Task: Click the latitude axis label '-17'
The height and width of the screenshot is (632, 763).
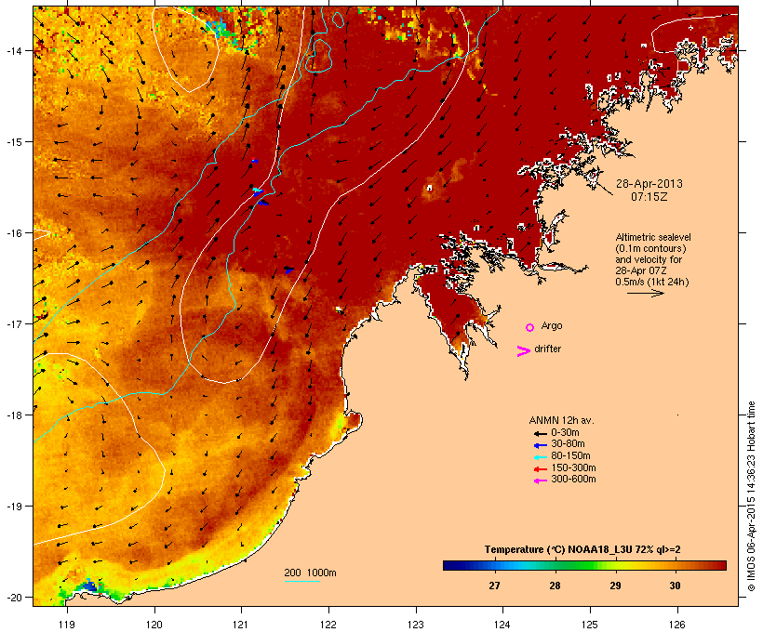Action: pyautogui.click(x=14, y=323)
